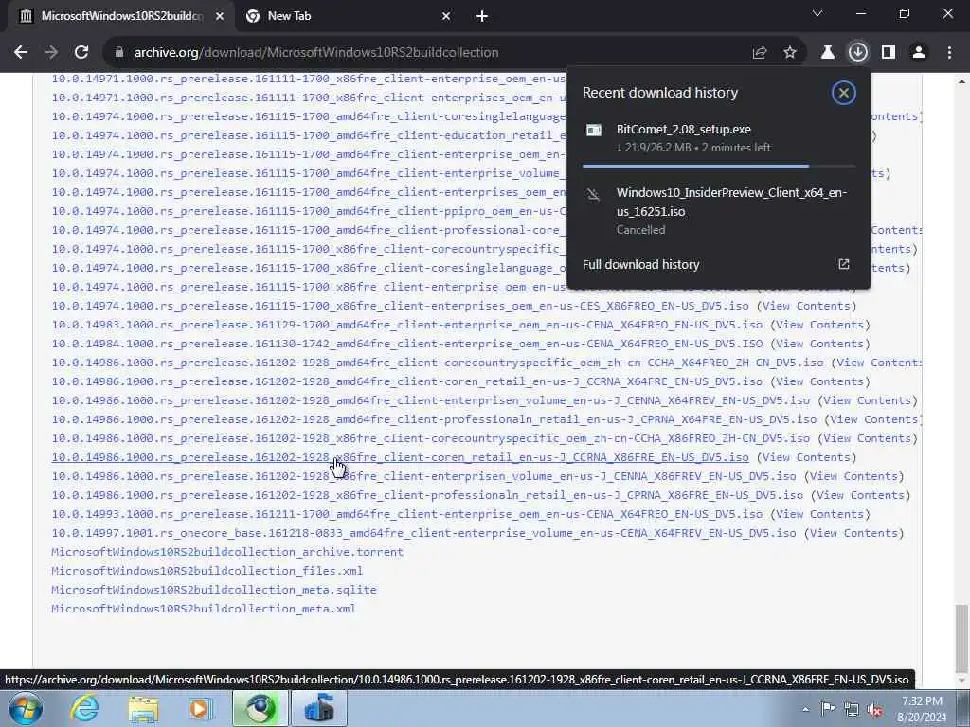The height and width of the screenshot is (727, 970).
Task: Go back to the previous page
Action: click(x=21, y=53)
